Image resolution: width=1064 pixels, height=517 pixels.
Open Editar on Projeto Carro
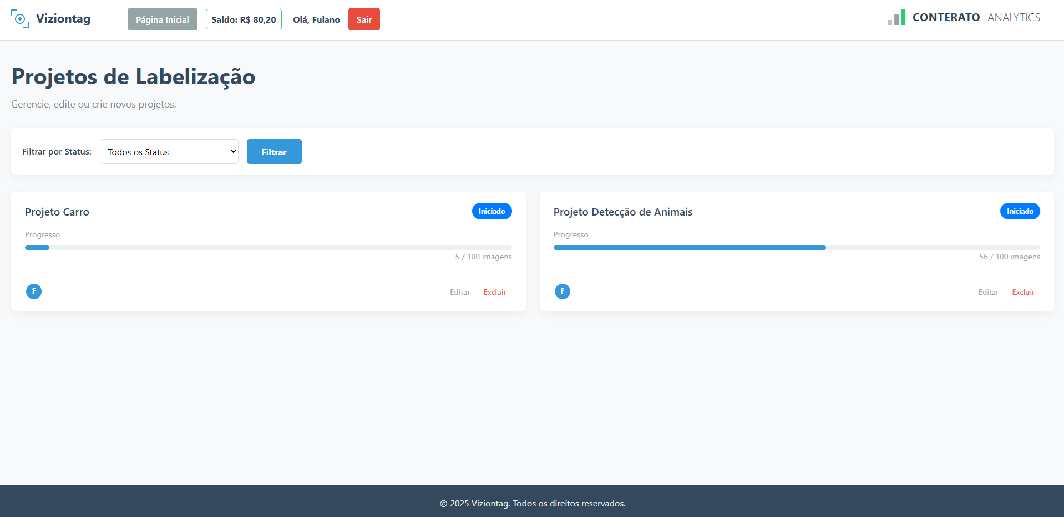[459, 292]
